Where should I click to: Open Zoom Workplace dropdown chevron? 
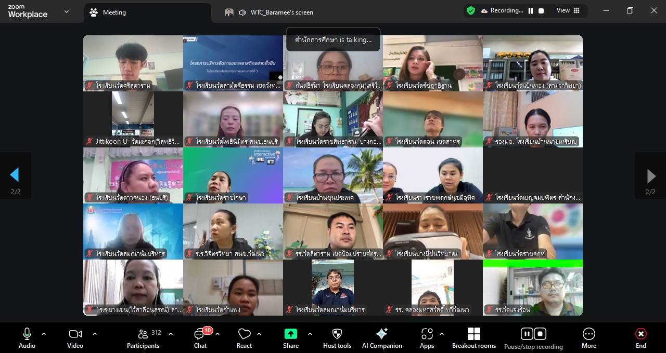pos(66,11)
